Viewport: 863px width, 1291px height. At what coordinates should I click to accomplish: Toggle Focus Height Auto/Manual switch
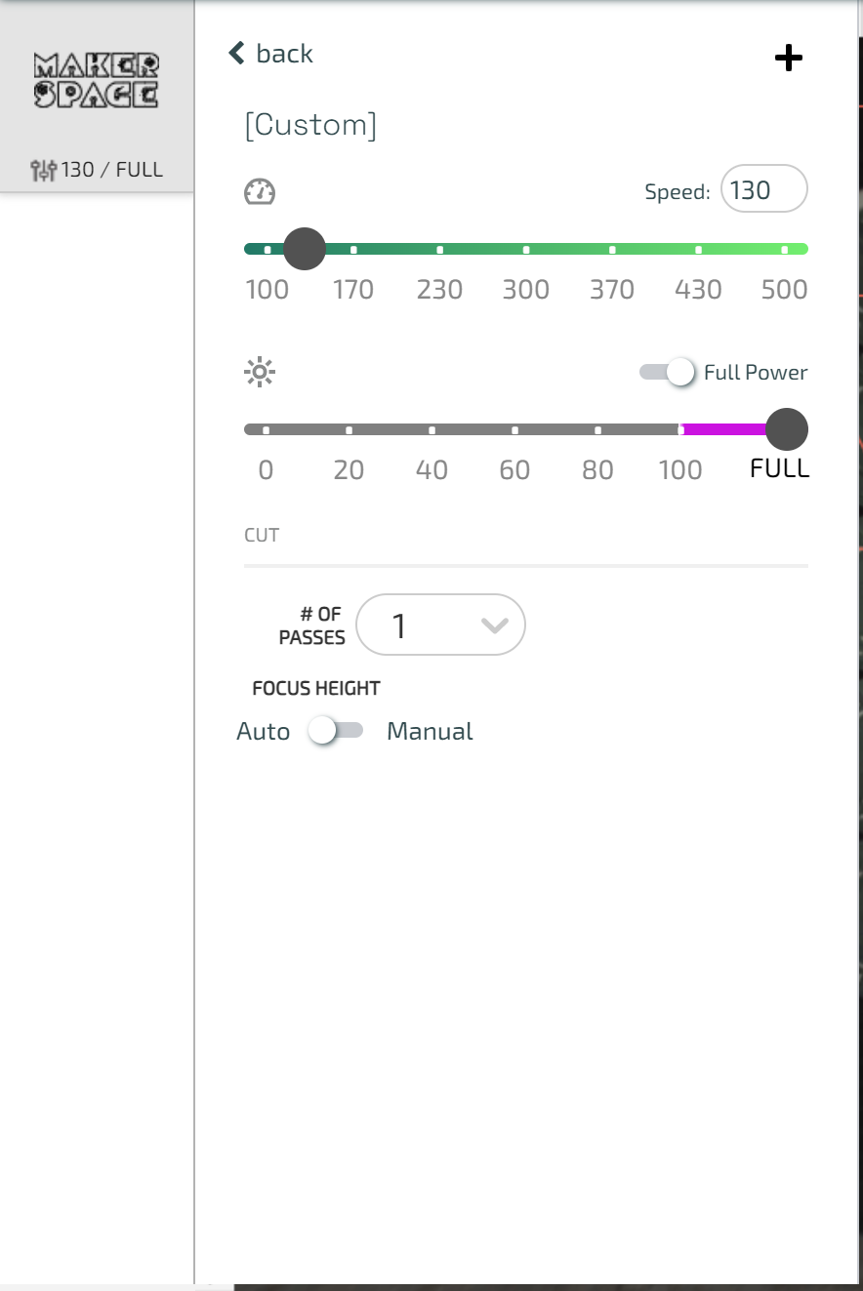click(335, 731)
